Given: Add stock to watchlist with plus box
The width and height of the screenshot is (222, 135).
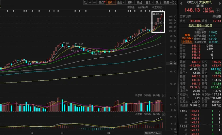Looking at the screenshot, I should point(217,10).
